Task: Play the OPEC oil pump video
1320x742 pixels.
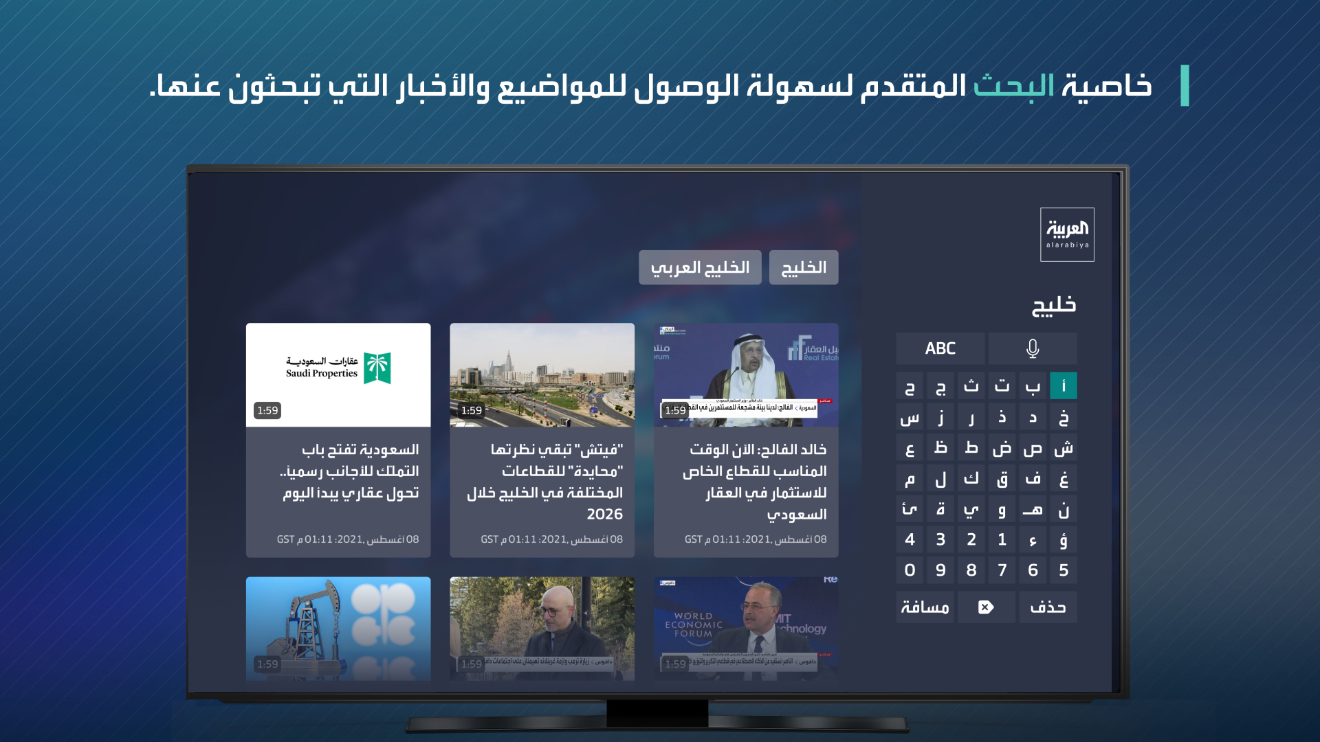Action: point(338,629)
